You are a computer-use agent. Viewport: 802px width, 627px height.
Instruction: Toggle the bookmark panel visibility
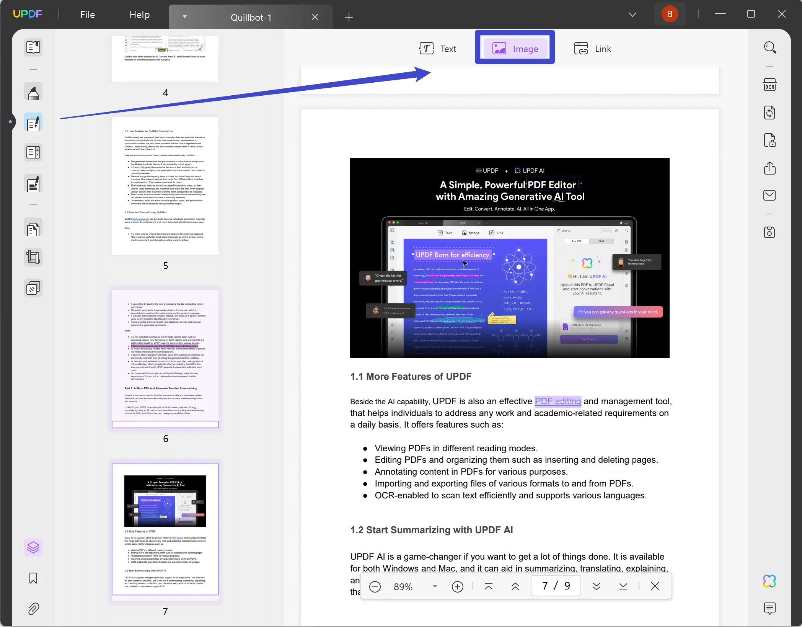click(33, 578)
